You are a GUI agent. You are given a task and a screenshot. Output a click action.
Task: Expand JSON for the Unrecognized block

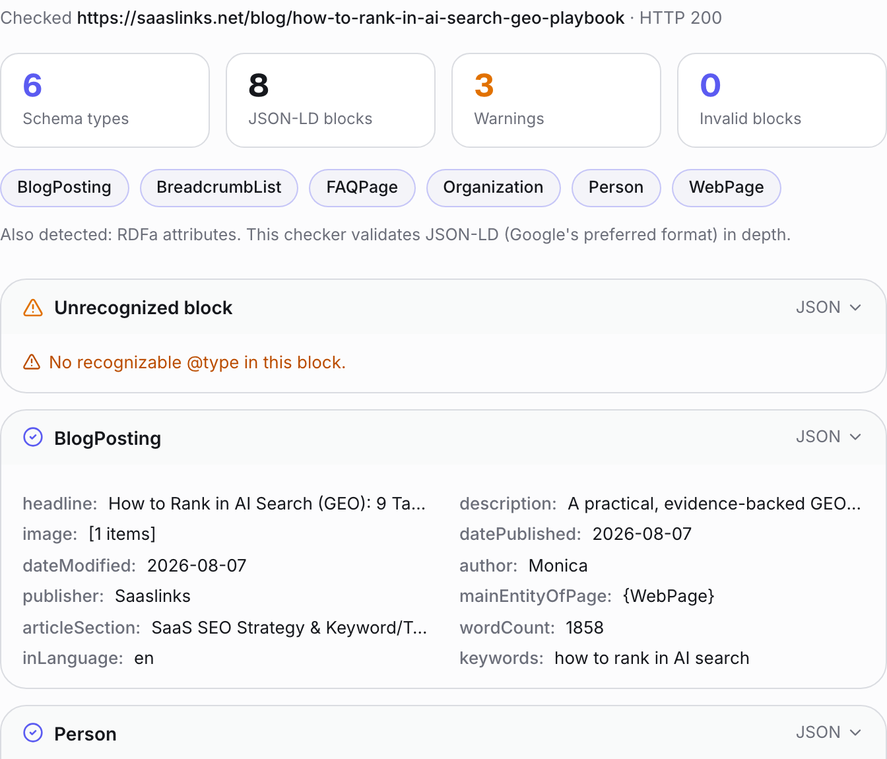pyautogui.click(x=828, y=307)
